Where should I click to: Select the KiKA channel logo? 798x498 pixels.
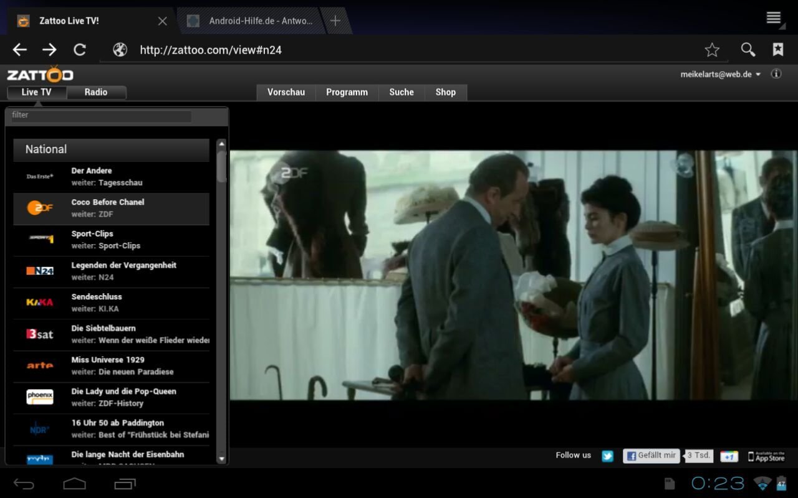click(40, 303)
